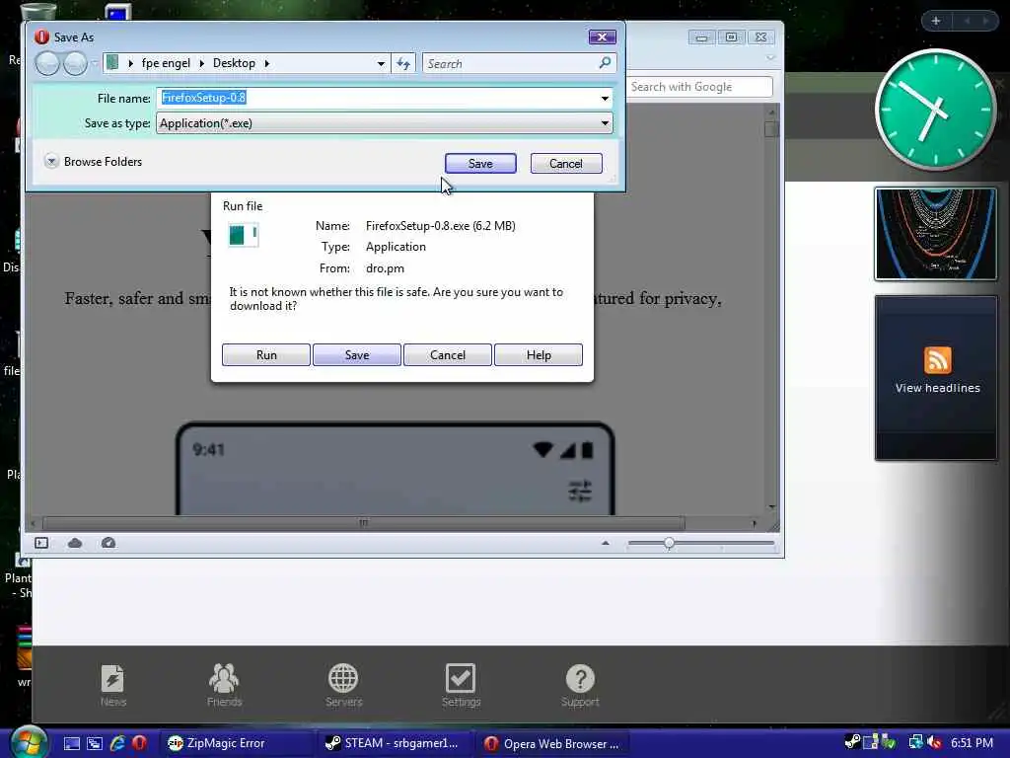Click the search magnifier icon in Save As
The width and height of the screenshot is (1010, 758).
pos(605,62)
